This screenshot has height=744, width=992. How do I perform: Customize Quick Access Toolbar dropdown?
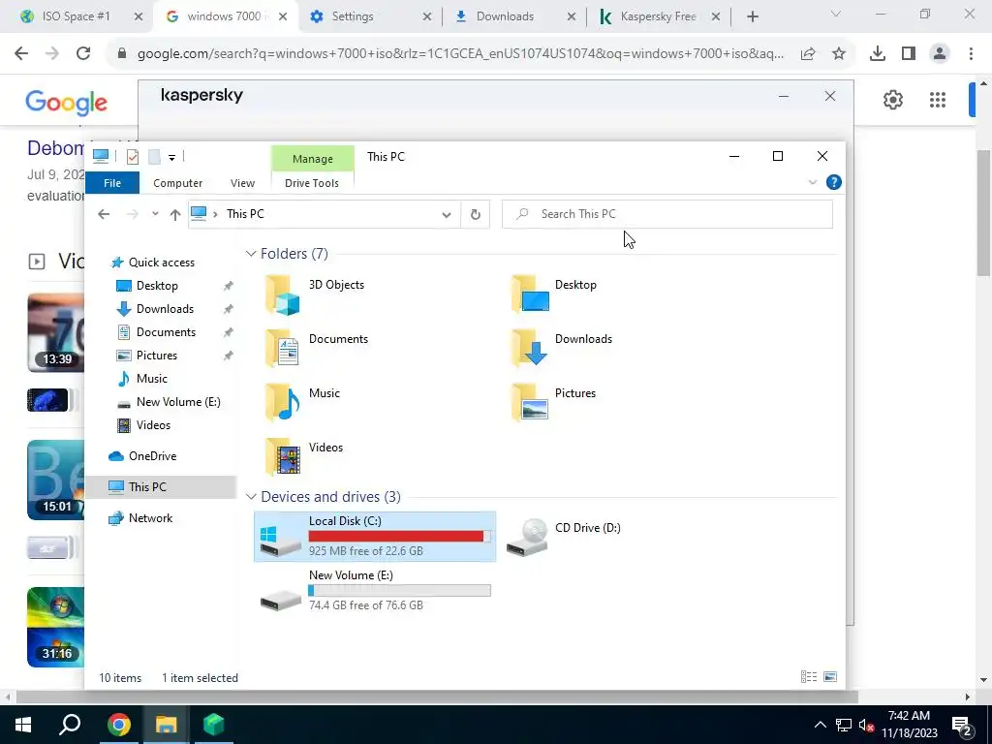(x=171, y=158)
